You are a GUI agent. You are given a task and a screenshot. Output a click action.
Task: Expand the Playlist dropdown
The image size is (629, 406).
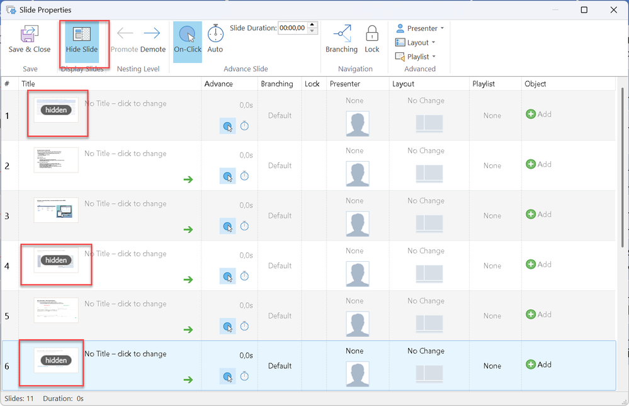tap(417, 57)
